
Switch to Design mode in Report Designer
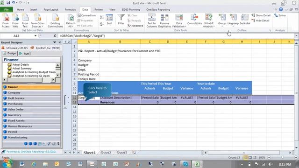[10, 53]
